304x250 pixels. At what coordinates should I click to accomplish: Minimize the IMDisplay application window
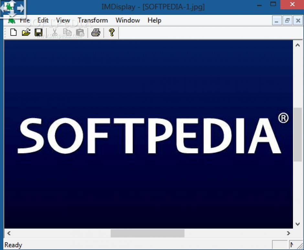(x=259, y=5)
